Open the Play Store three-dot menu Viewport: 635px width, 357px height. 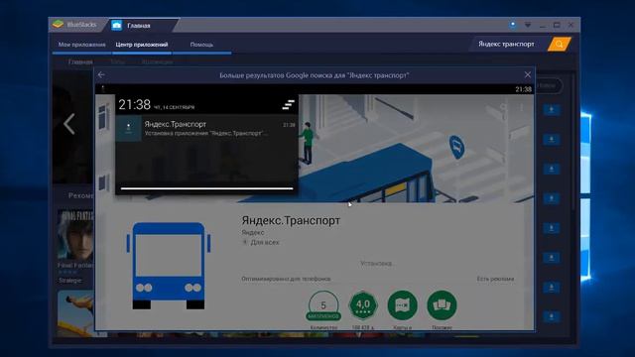click(521, 107)
